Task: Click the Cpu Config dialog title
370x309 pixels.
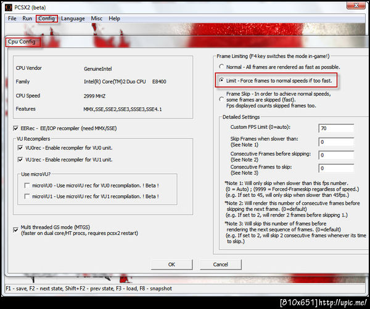Action: pyautogui.click(x=22, y=42)
